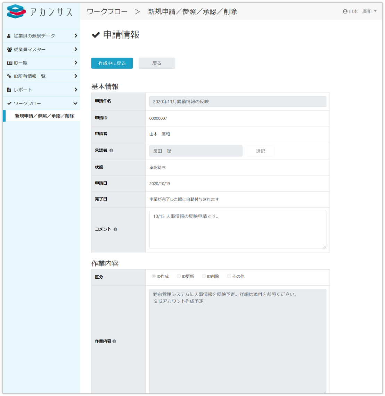385x396 pixels.
Task: Click the 作成中に戻る button
Action: tap(112, 63)
